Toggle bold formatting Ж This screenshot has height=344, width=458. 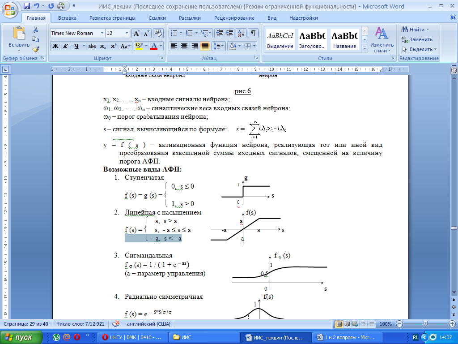pyautogui.click(x=55, y=46)
